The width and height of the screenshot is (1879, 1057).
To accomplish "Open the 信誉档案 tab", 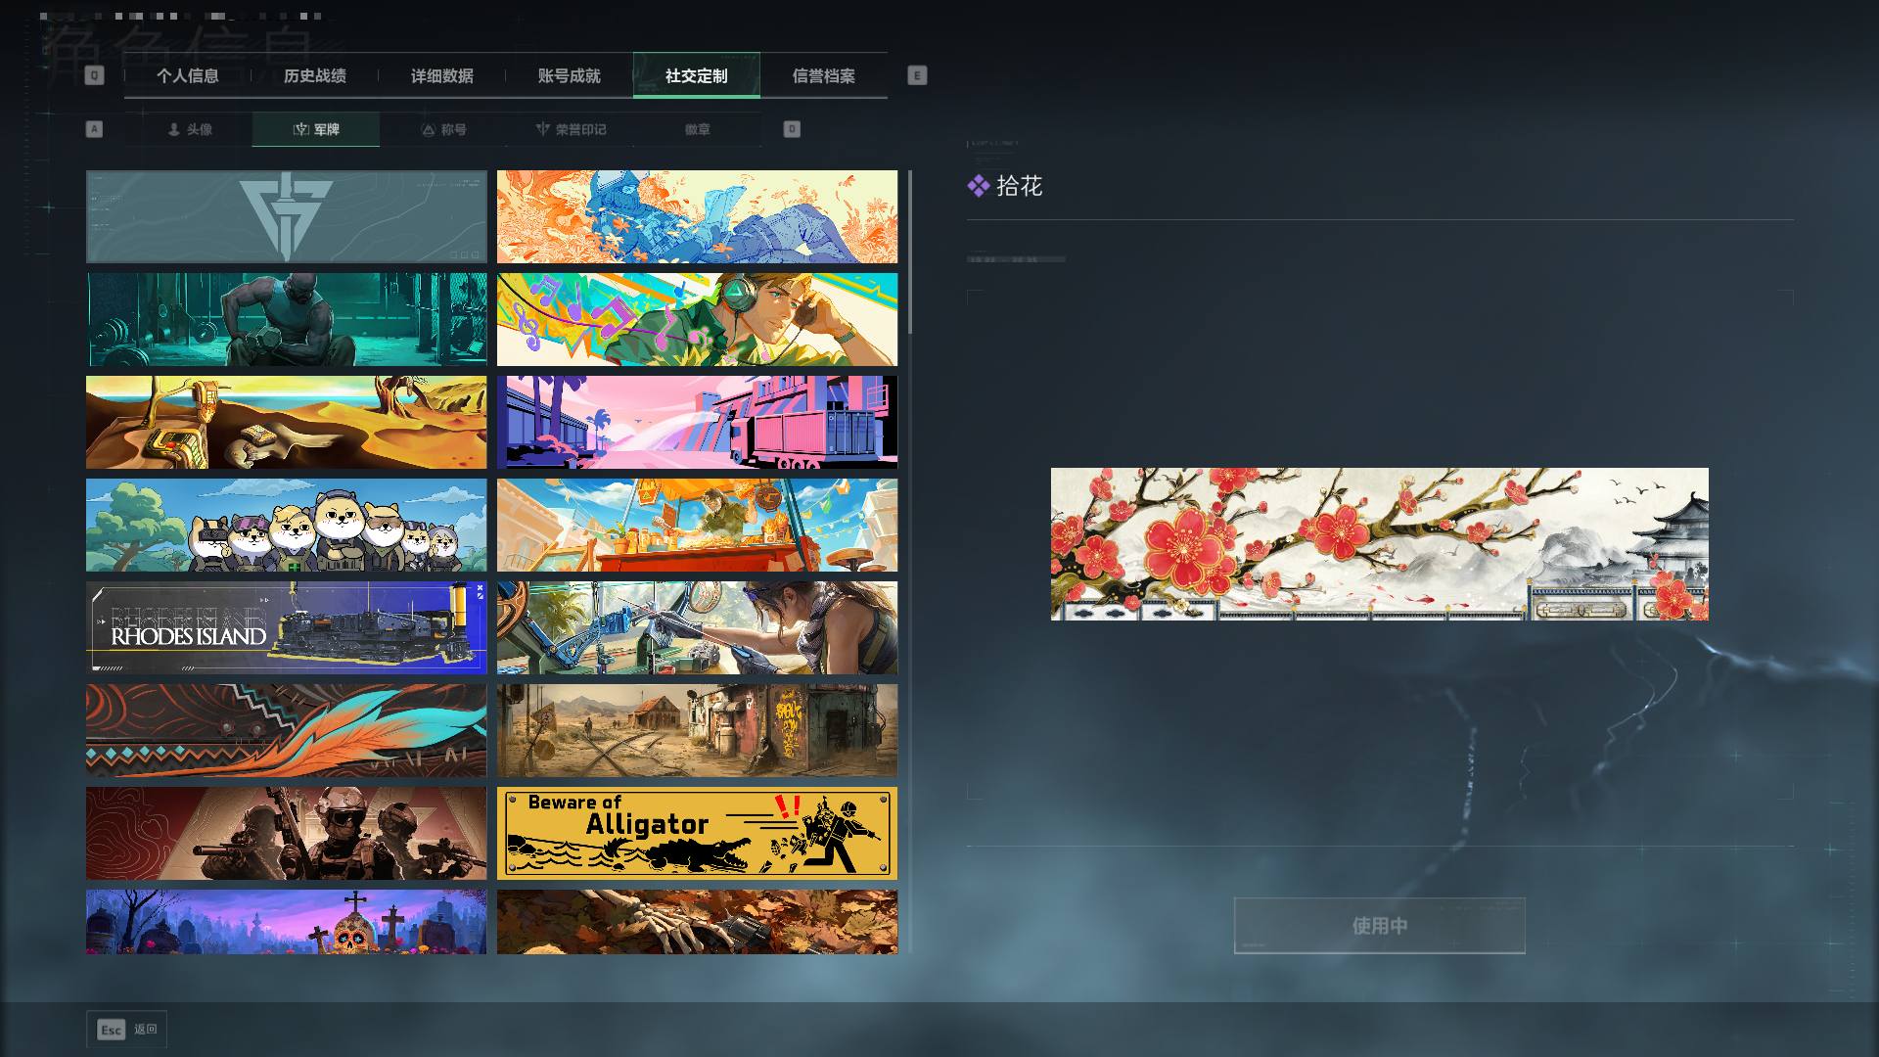I will (x=823, y=75).
